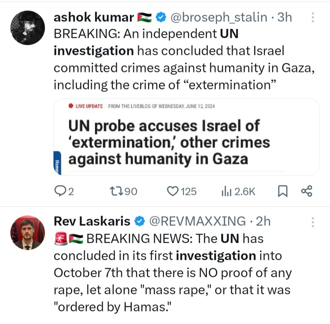Click the @REVMAXXING handle
330x324 pixels.
pyautogui.click(x=197, y=221)
